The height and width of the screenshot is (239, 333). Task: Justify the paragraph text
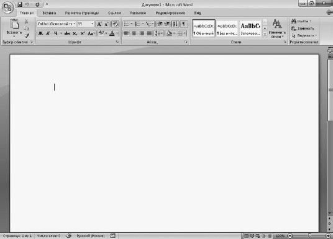tap(149, 33)
